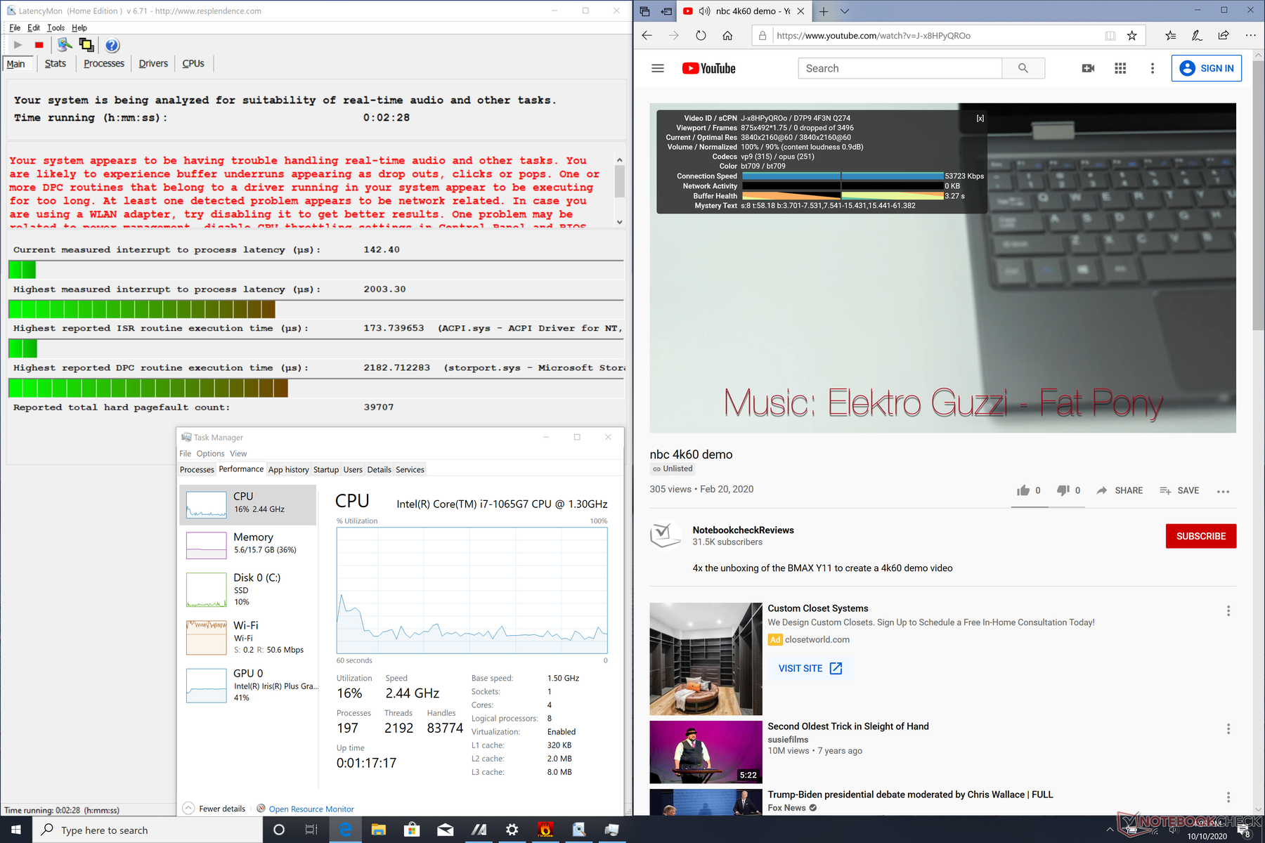Screen dimensions: 1265x843
Task: Switch to LatencyMon CPUs tab
Action: click(x=193, y=63)
